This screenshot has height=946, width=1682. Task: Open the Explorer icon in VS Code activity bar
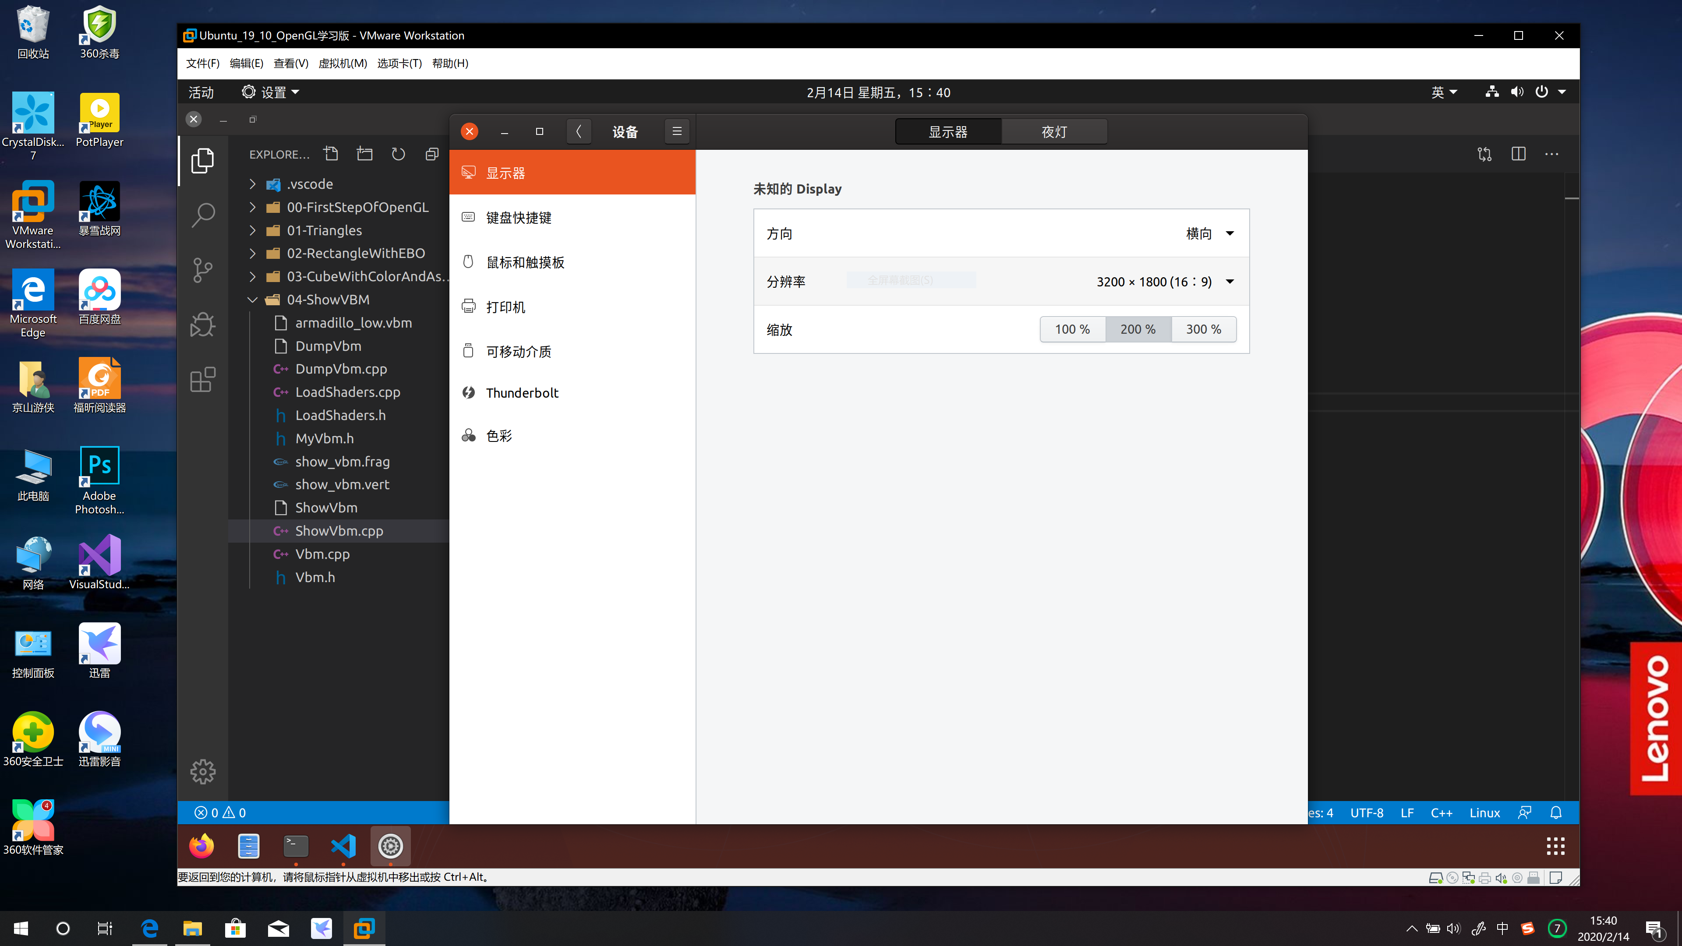(202, 161)
